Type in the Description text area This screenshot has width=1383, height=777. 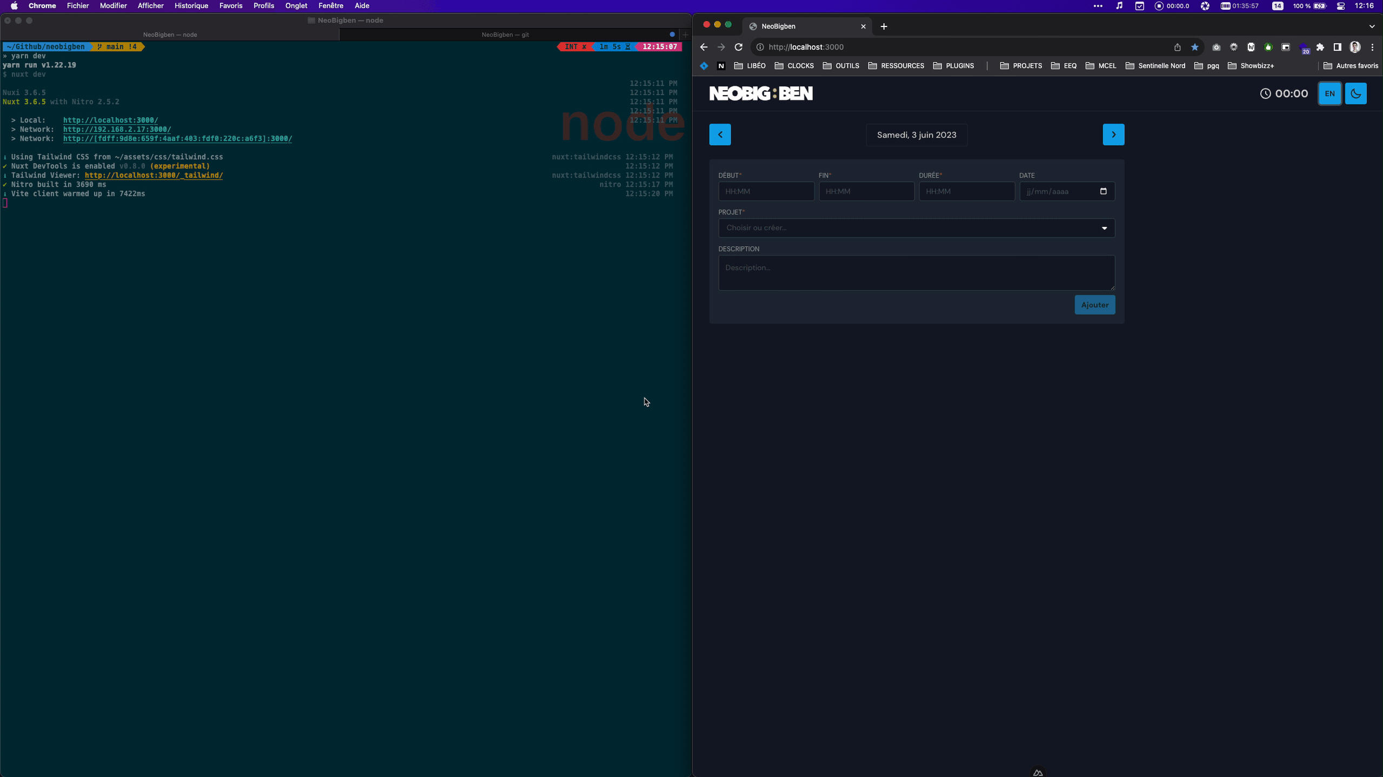[915, 273]
